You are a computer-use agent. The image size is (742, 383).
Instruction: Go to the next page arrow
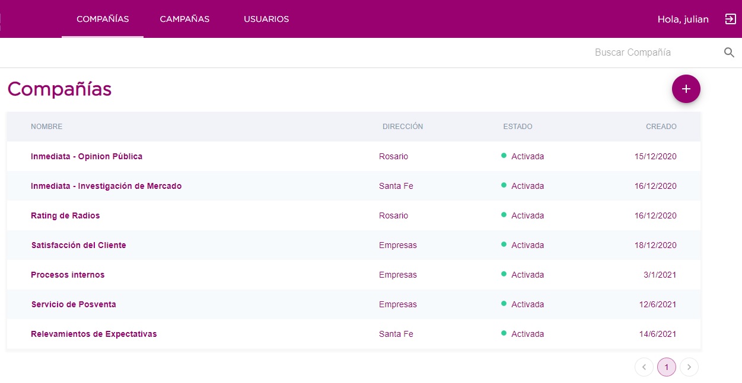pyautogui.click(x=689, y=367)
